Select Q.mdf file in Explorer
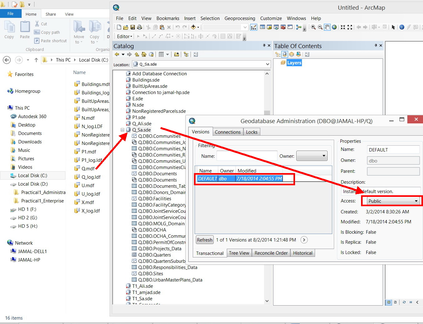The height and width of the screenshot is (324, 423). (84, 168)
